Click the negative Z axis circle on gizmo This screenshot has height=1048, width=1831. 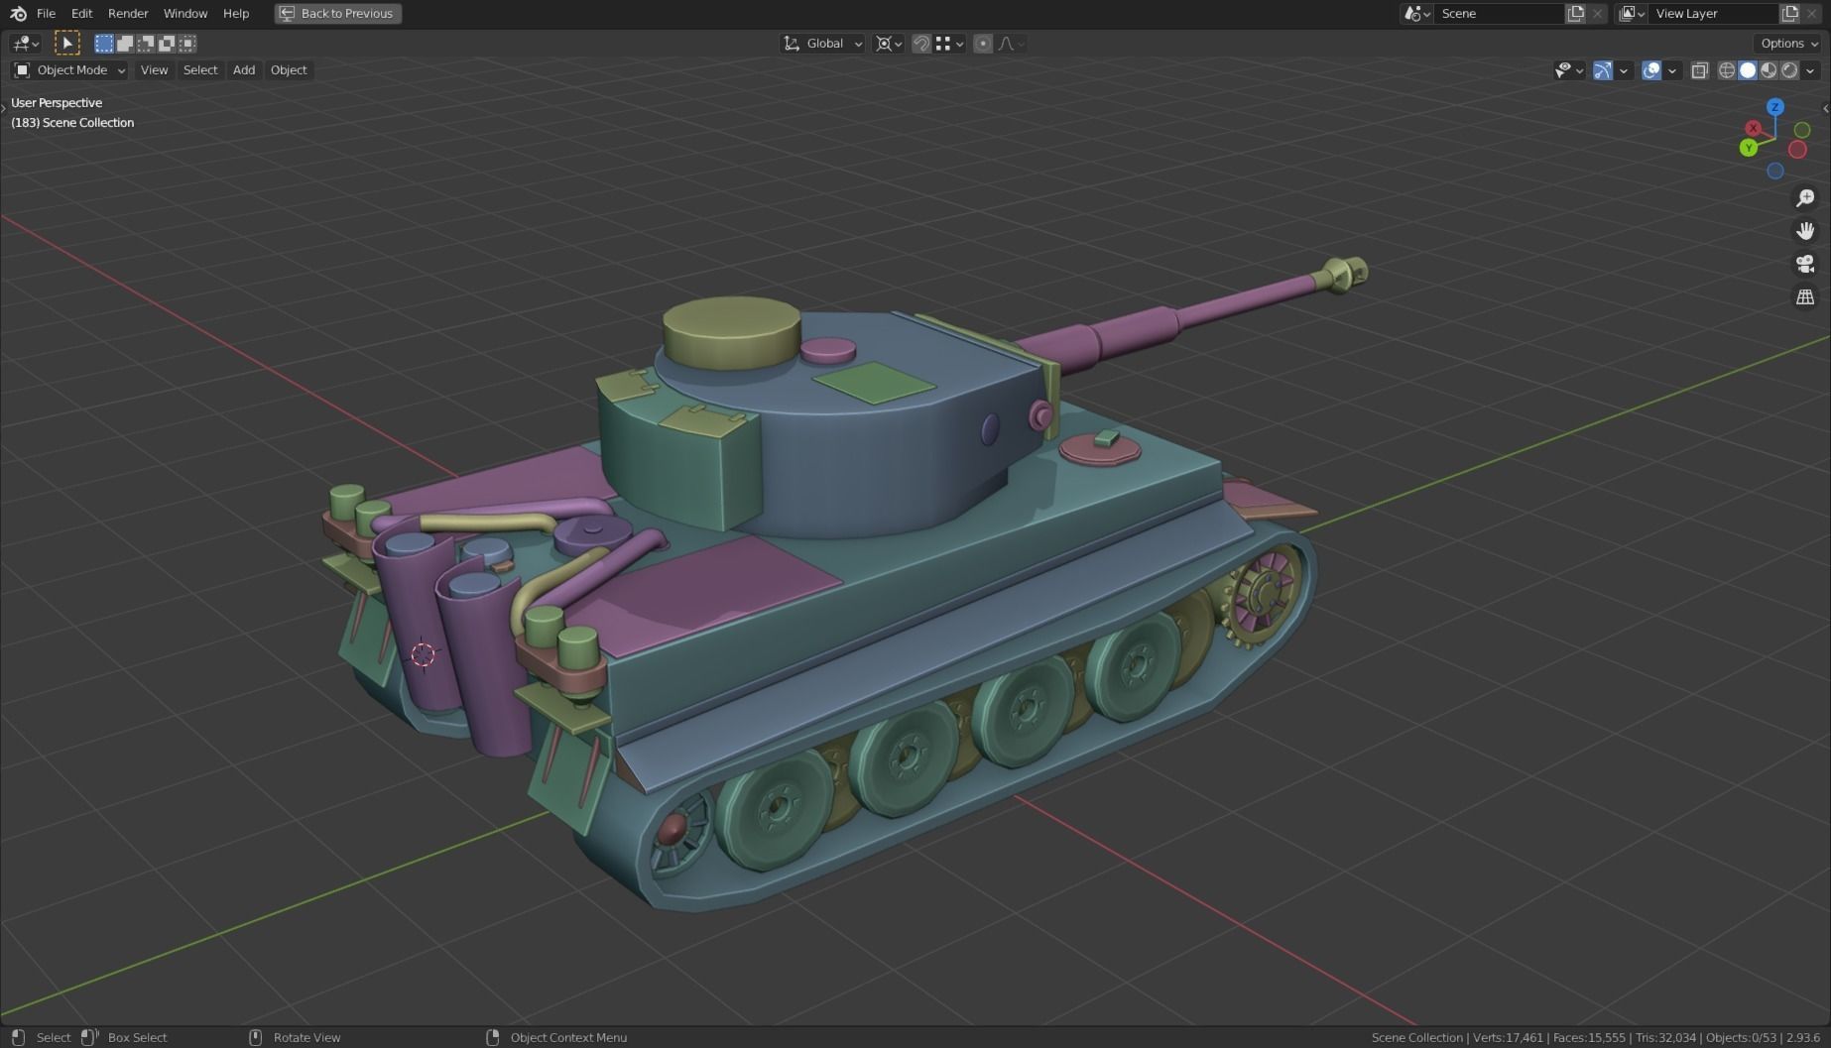[1775, 171]
